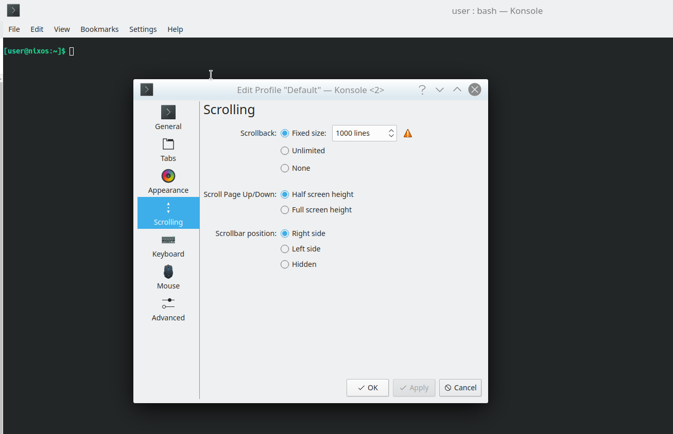Click the orange scrollback warning triangle

[x=408, y=133]
